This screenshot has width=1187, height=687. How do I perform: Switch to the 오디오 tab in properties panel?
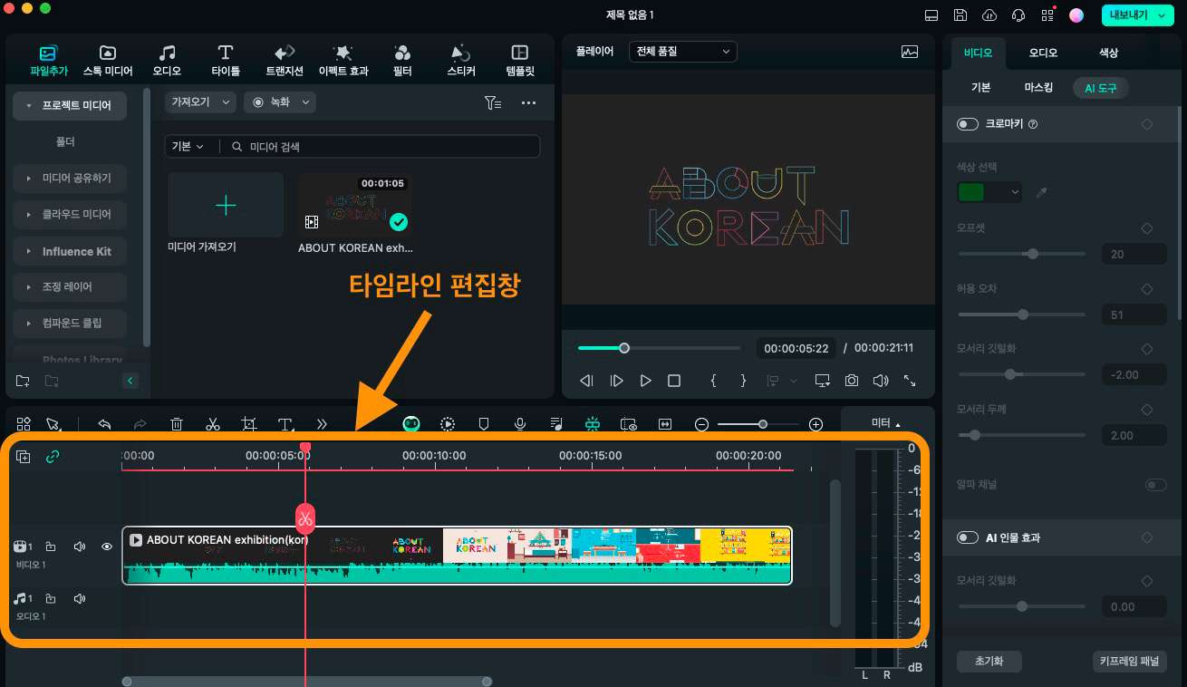[1043, 53]
